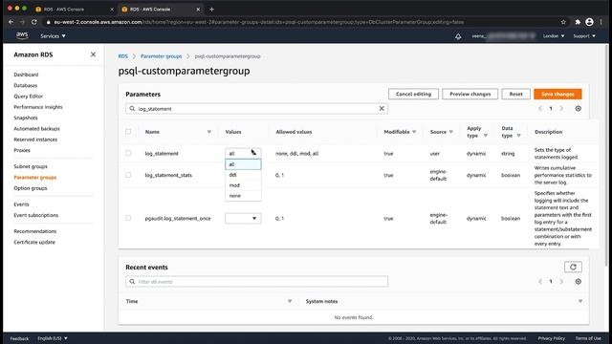Open the Privacy Policy link
Screen dimensions: 612x344
tap(552, 338)
